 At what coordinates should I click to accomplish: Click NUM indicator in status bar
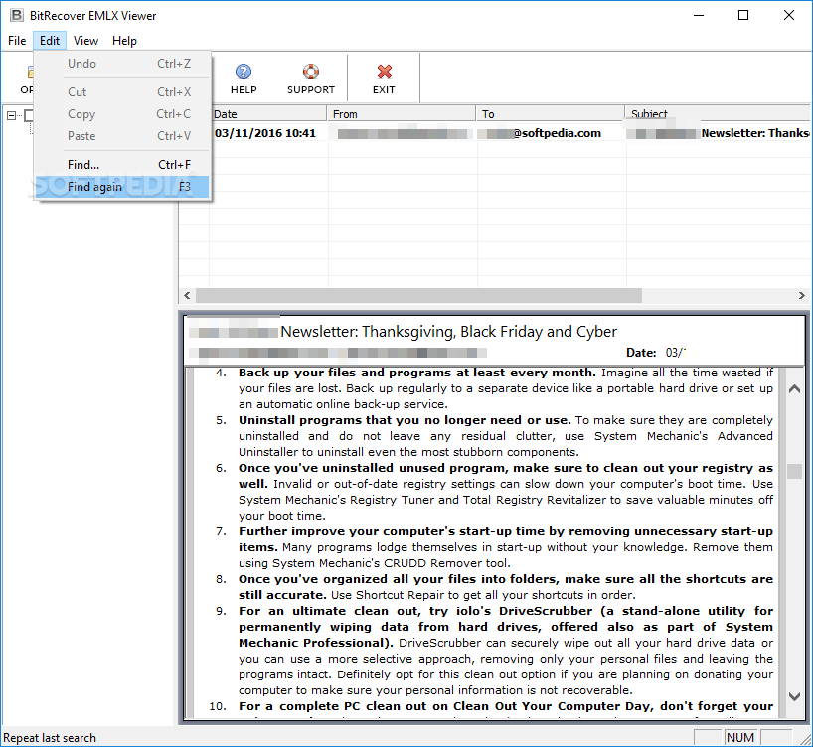click(740, 738)
